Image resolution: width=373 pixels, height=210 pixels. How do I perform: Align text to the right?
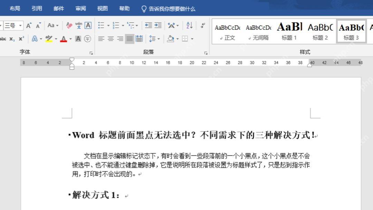pyautogui.click(x=120, y=39)
